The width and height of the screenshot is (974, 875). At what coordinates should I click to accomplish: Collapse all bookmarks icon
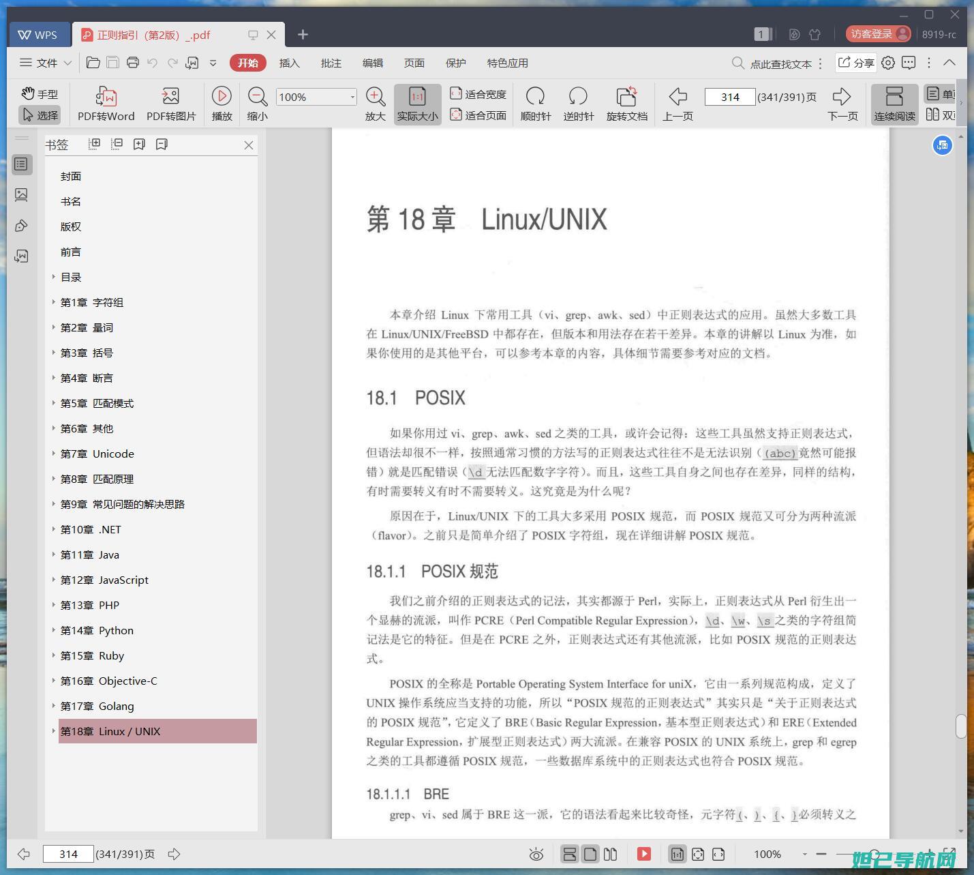click(x=117, y=144)
